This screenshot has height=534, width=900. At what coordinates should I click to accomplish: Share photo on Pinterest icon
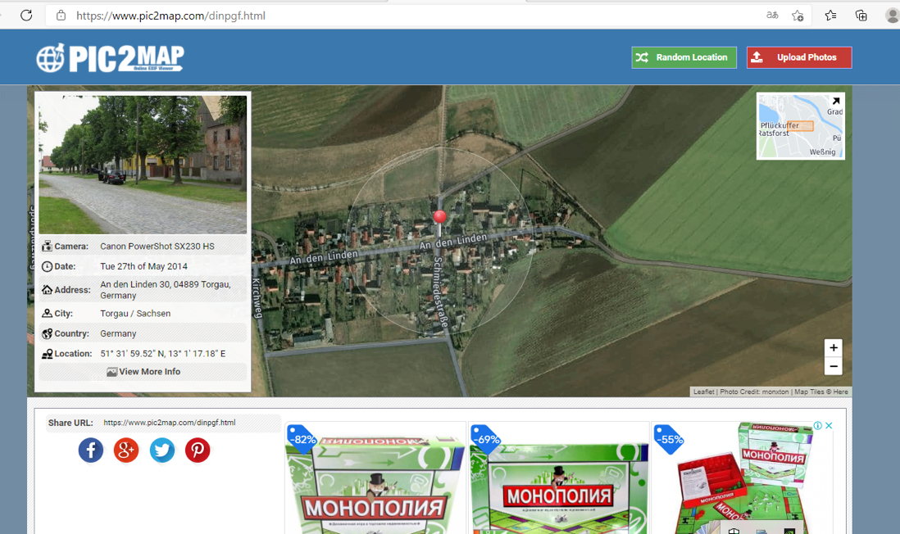[197, 450]
